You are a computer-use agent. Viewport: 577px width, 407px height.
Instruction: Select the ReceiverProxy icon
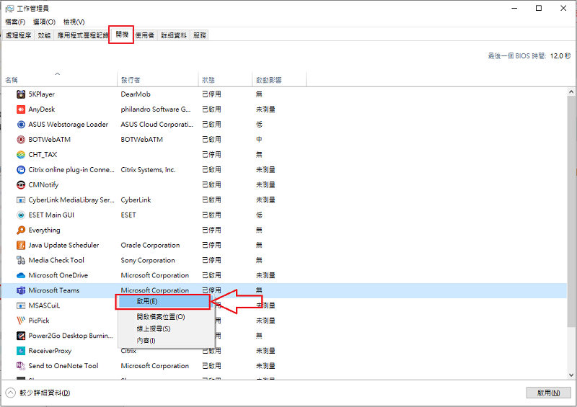point(21,351)
